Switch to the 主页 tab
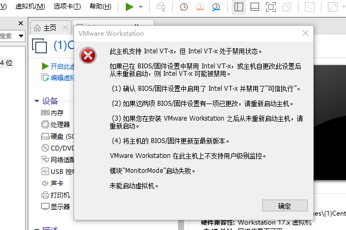This screenshot has height=230, width=346. [49, 28]
